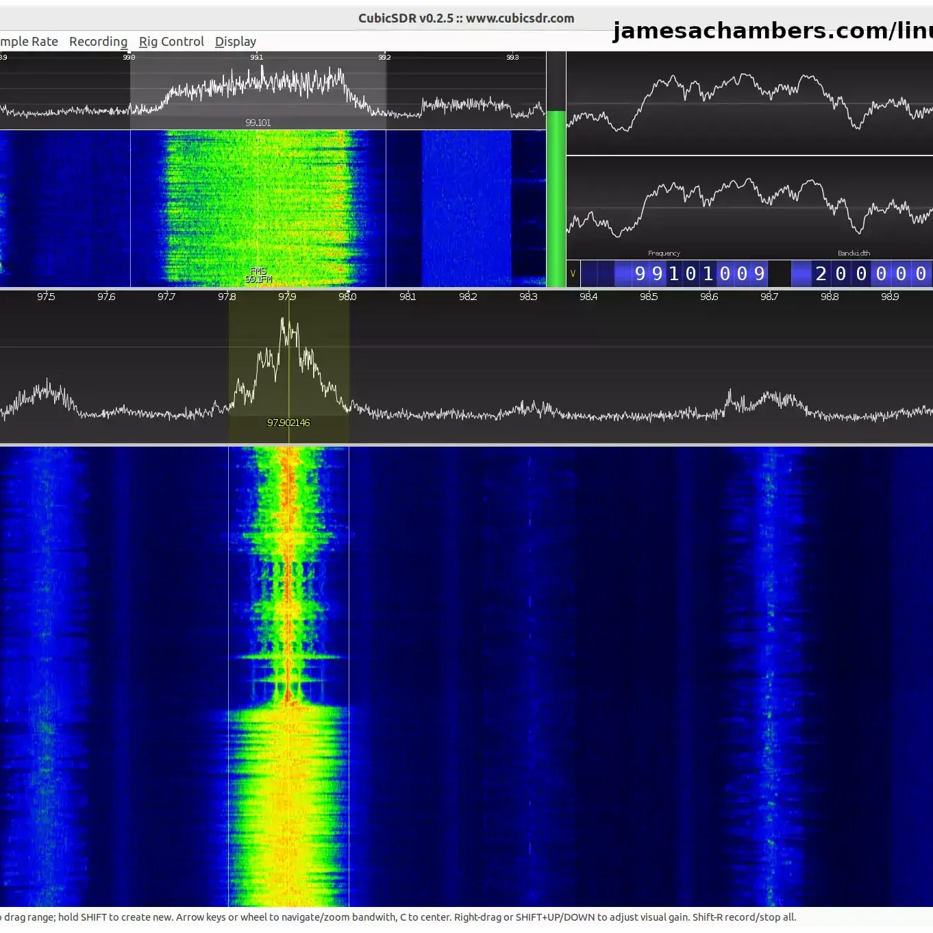Viewport: 933px width, 933px height.
Task: Click the upper audio scope waveform panel
Action: 749,103
